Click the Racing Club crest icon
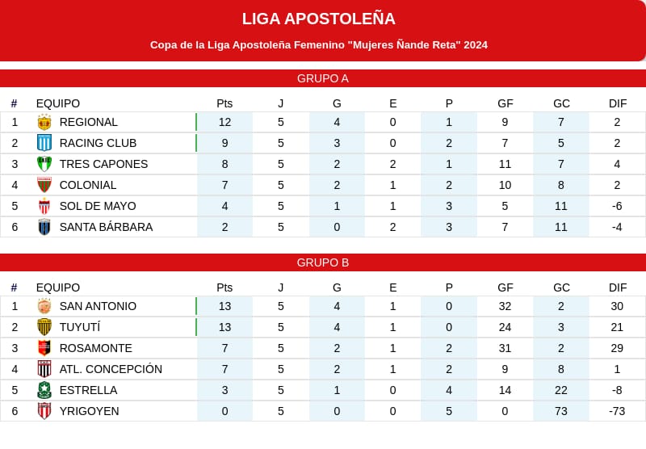646x449 pixels. [44, 143]
